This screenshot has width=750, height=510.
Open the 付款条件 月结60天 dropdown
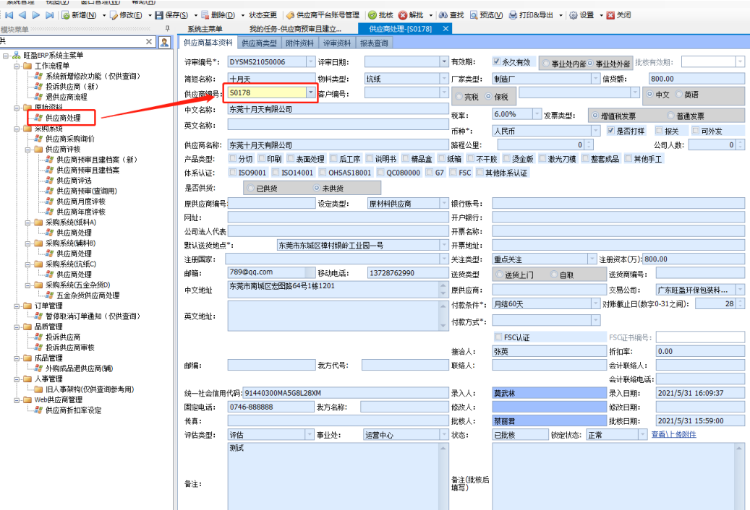(x=595, y=303)
